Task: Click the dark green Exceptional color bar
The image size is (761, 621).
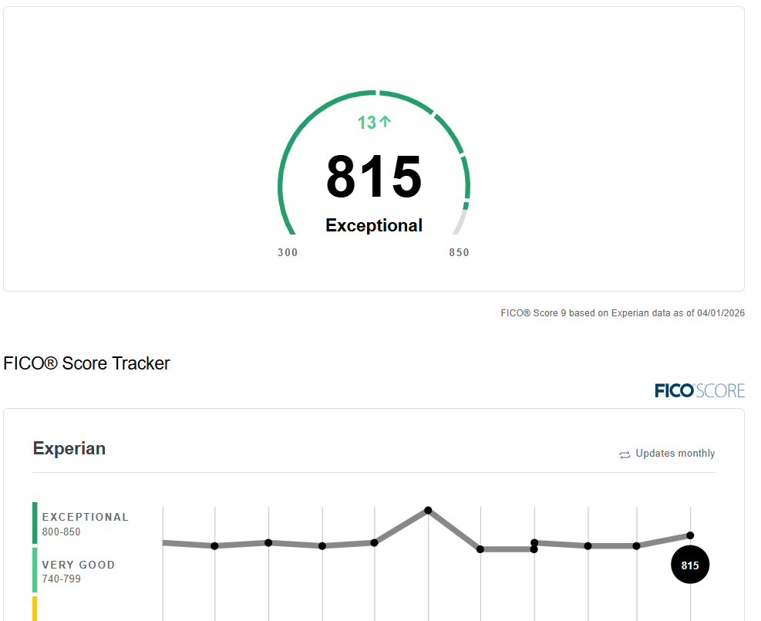Action: click(35, 523)
